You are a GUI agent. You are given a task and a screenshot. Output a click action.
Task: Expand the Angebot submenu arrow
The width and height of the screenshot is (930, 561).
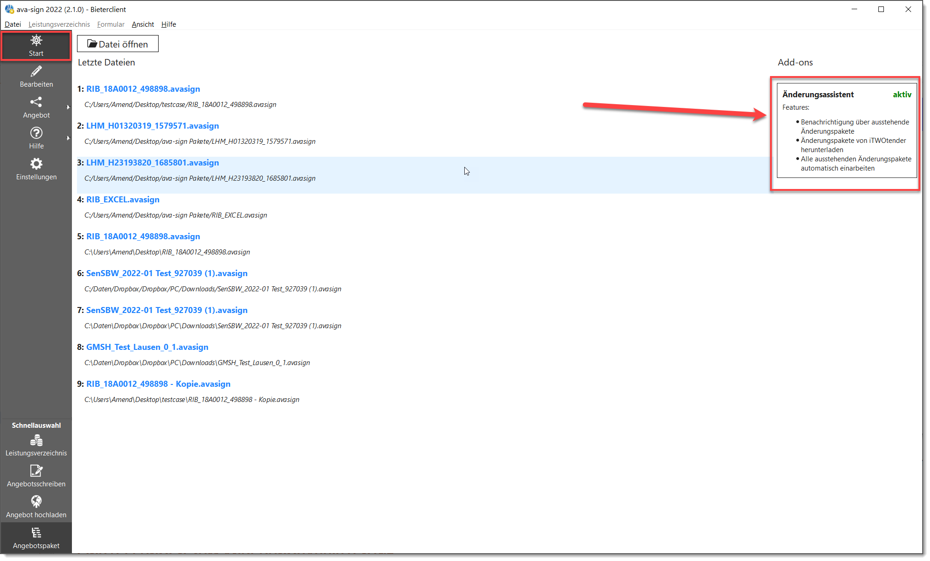(68, 107)
